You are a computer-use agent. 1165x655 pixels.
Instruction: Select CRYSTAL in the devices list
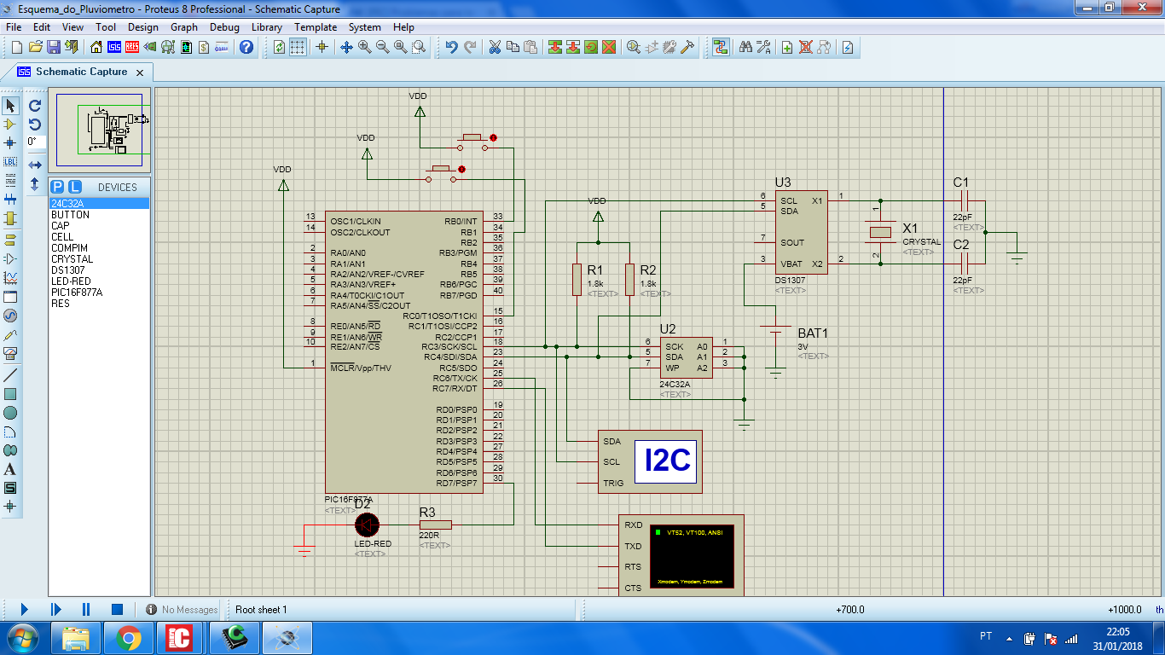pos(99,259)
